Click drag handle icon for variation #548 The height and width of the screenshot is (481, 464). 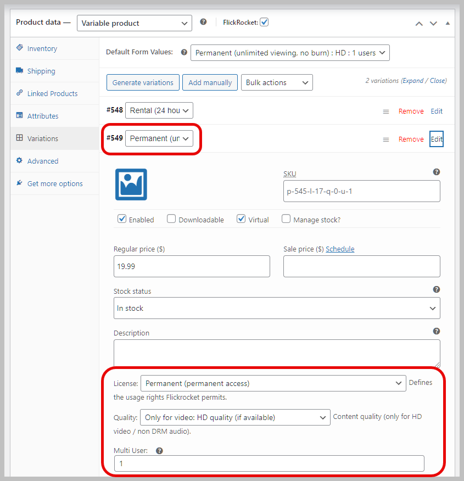pyautogui.click(x=386, y=111)
